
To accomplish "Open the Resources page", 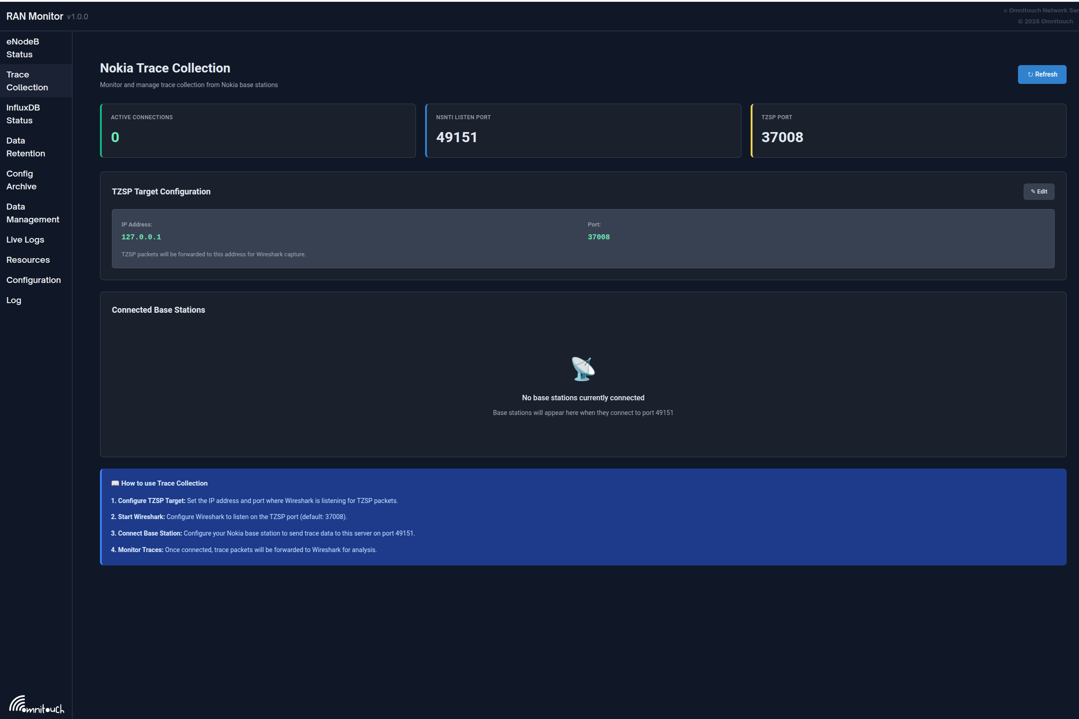I will coord(36,260).
